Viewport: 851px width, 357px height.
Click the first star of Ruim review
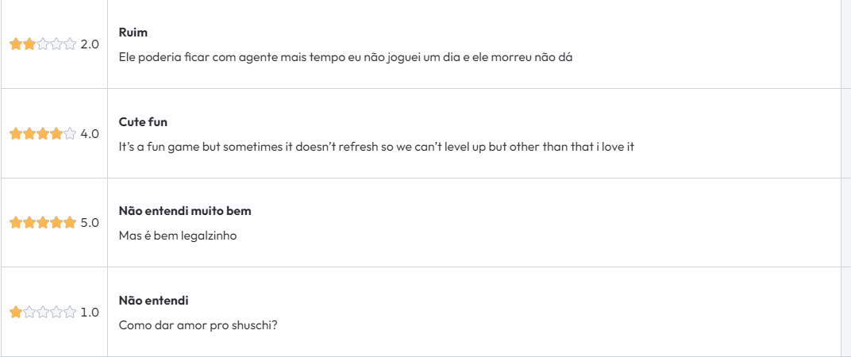pos(16,44)
